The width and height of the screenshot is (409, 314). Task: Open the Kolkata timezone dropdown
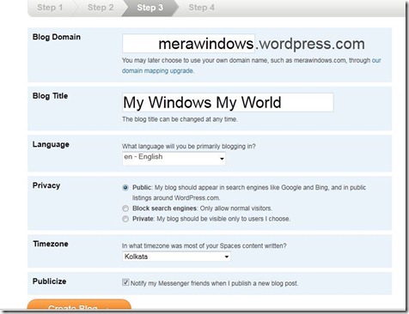pos(176,257)
